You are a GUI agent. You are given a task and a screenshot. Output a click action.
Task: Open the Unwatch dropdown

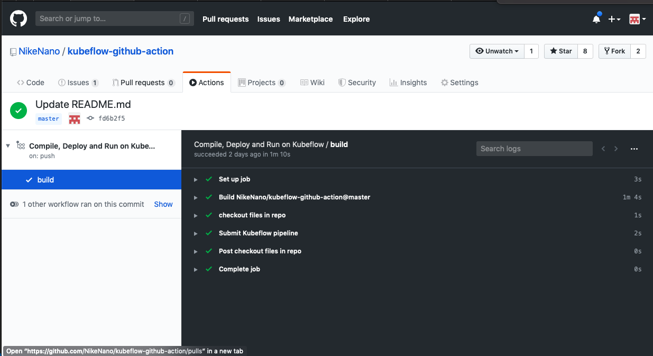[497, 51]
